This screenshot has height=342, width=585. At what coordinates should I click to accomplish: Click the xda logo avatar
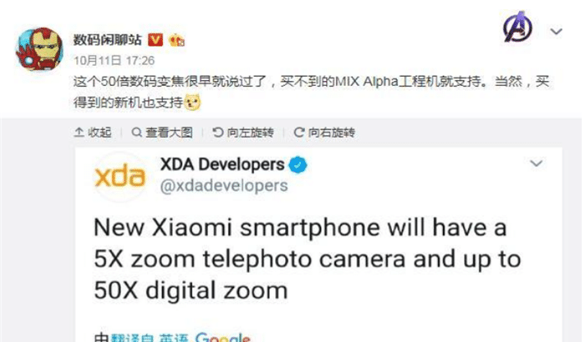tap(120, 176)
